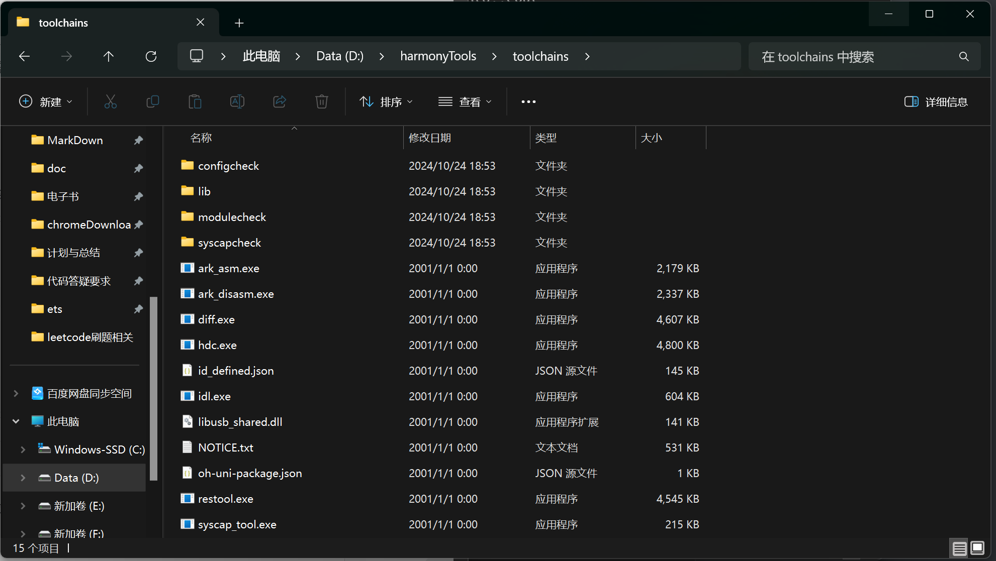The image size is (996, 561).
Task: Click the Rename icon in toolbar
Action: click(x=237, y=102)
